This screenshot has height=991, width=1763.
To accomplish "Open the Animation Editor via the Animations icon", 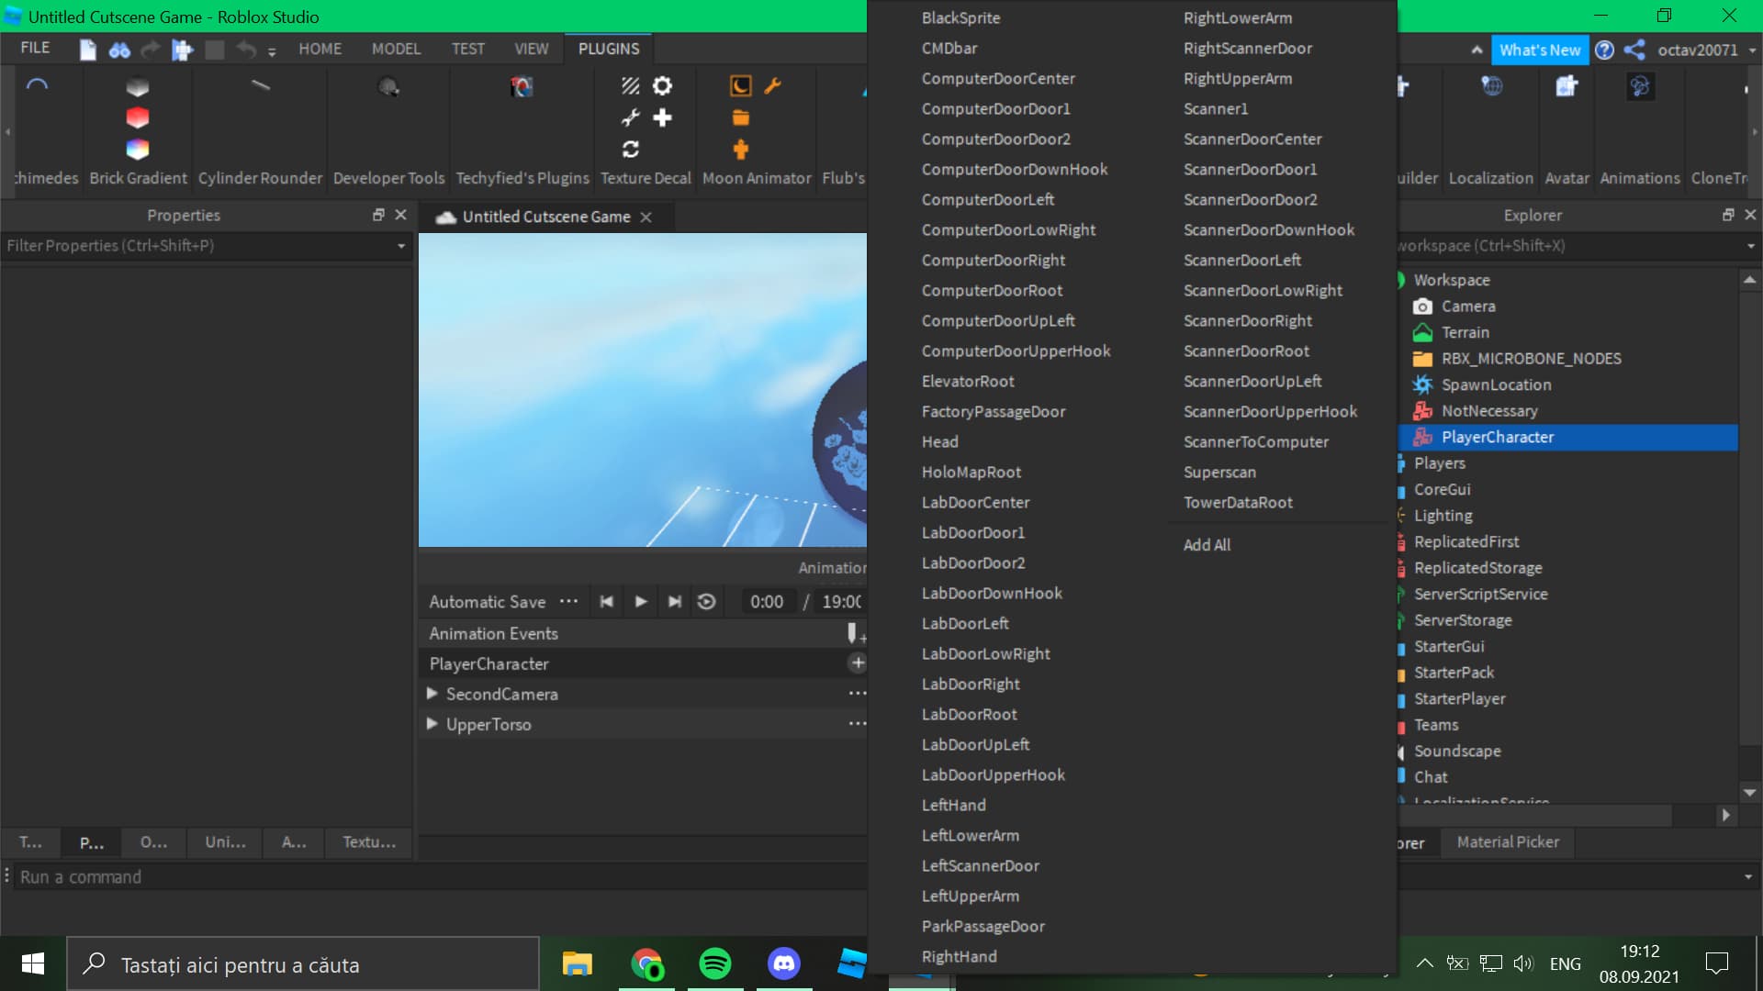I will pyautogui.click(x=1640, y=86).
